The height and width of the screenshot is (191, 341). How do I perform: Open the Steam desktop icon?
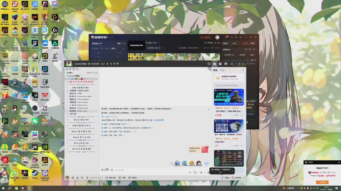tap(35, 174)
